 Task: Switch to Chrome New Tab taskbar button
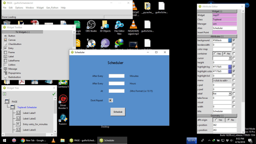[x=34, y=140]
